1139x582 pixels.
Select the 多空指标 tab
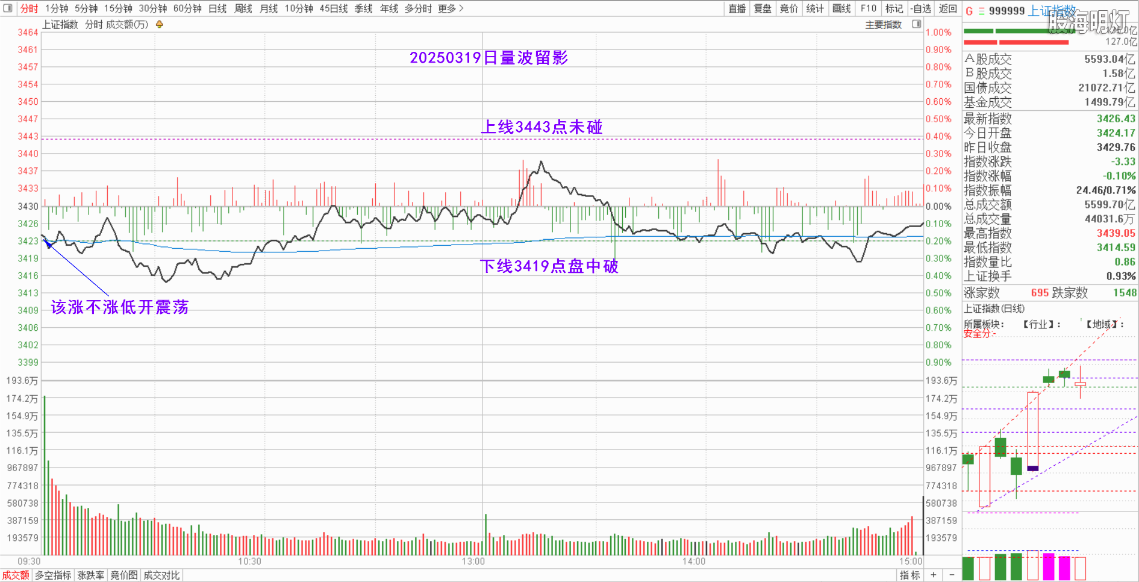(x=53, y=575)
